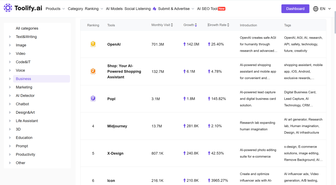Open Social Listening in navigation

click(x=138, y=9)
